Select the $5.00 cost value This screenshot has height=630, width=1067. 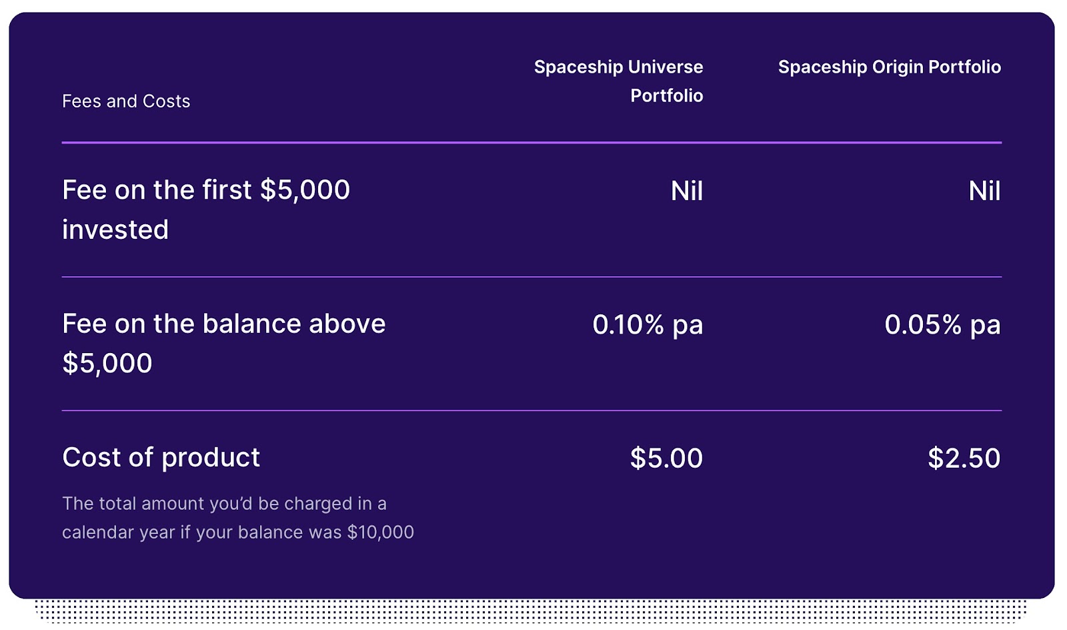[x=666, y=458]
